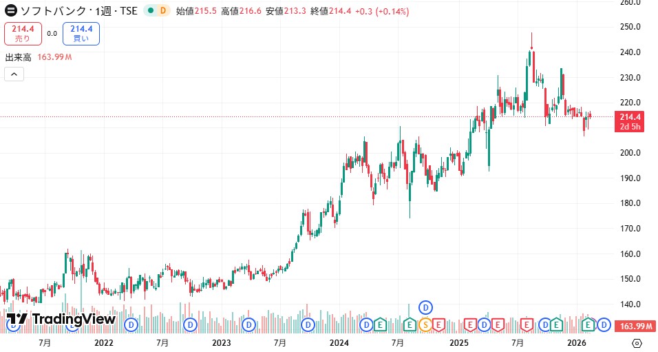658x352 pixels.
Task: Click the 250.0 price axis label
Action: point(630,27)
